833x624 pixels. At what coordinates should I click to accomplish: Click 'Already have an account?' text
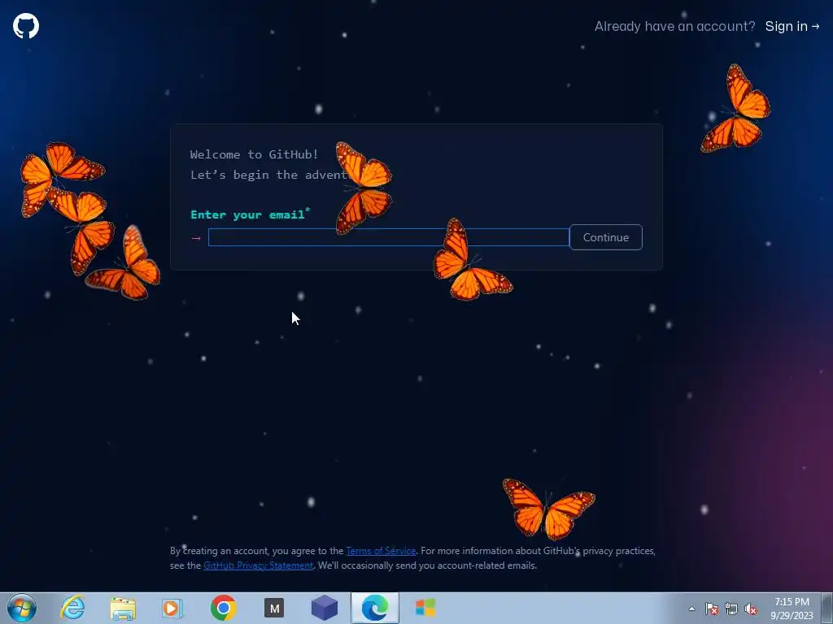[674, 26]
